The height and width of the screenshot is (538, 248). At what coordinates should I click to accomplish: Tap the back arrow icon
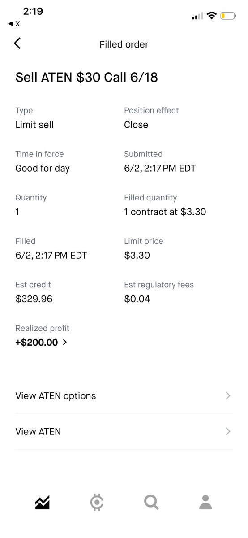point(17,43)
